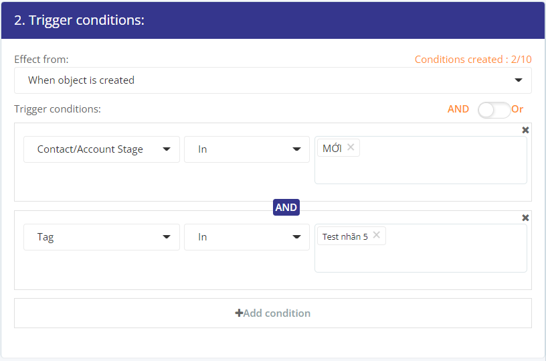Select the Or label beside the switch
Viewport: 546px width, 361px height.
(x=517, y=109)
